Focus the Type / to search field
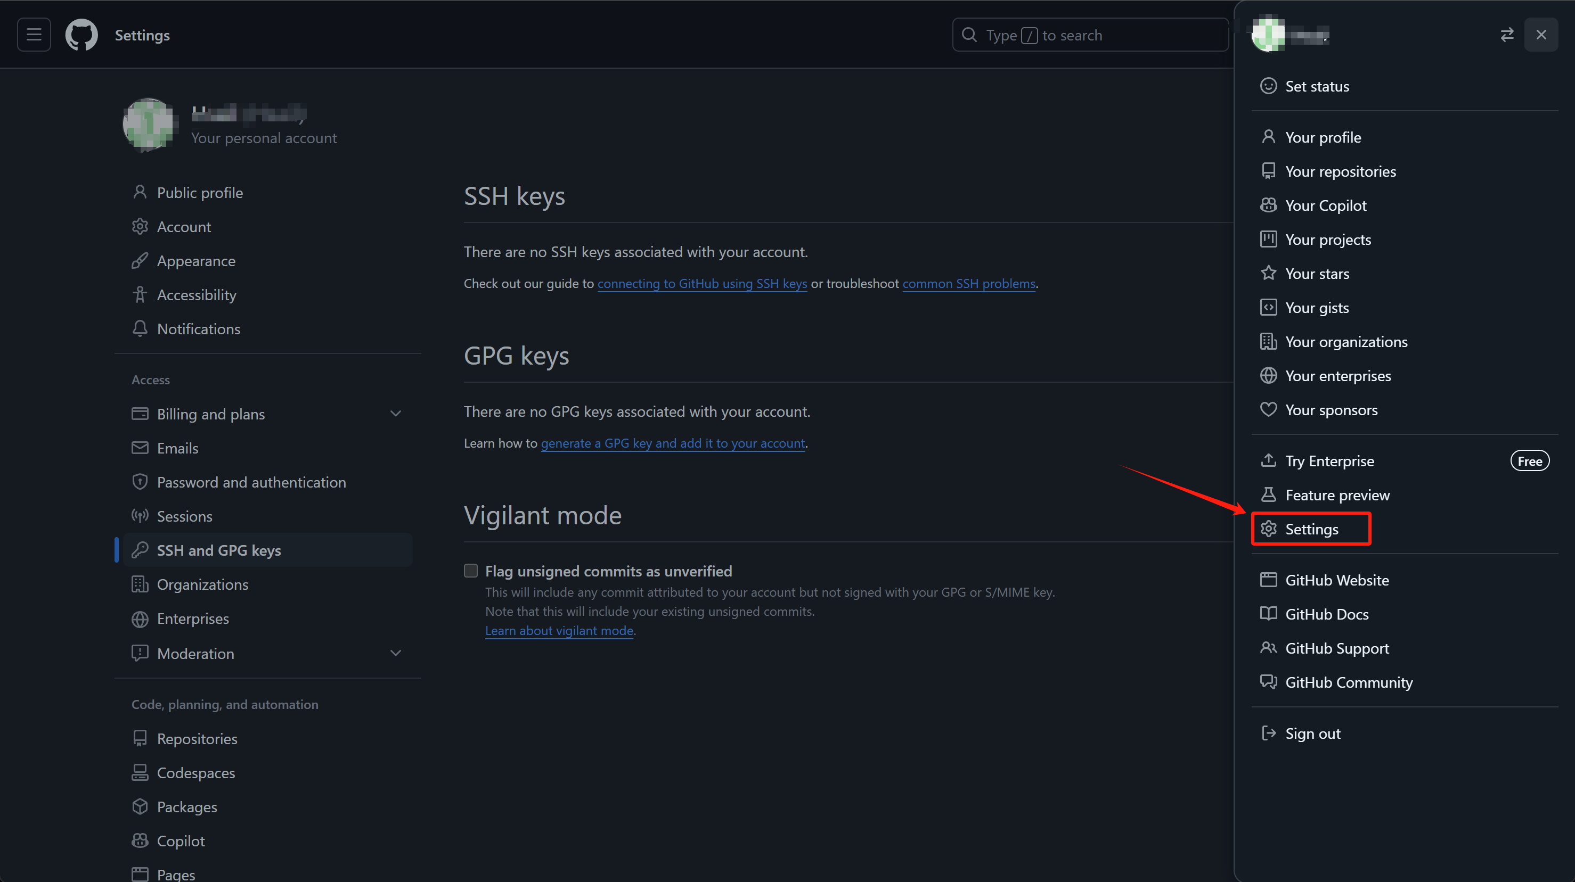Image resolution: width=1575 pixels, height=882 pixels. pyautogui.click(x=1090, y=35)
